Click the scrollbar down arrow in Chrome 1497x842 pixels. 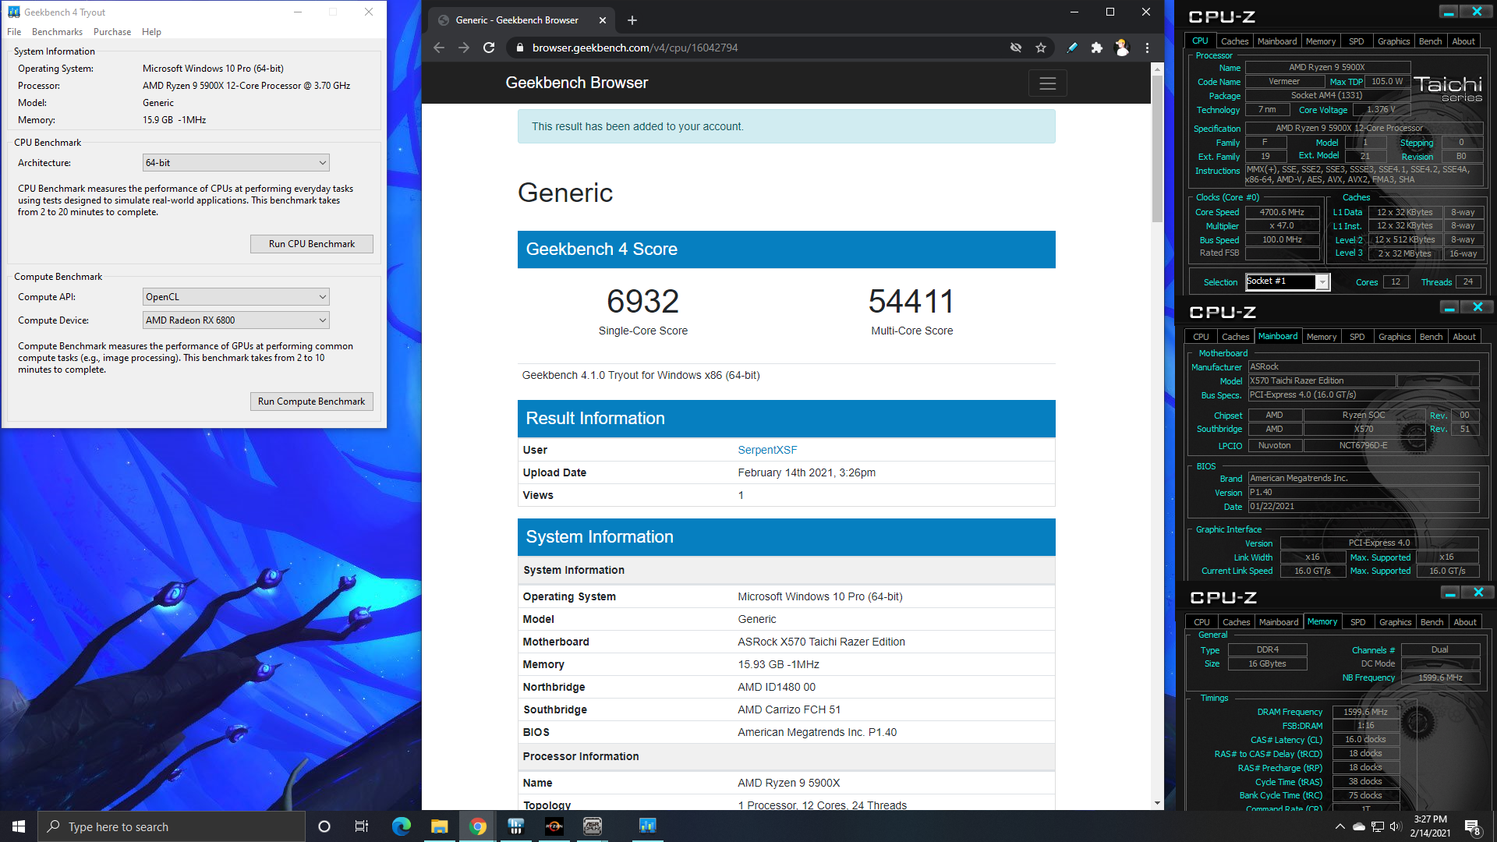1157,803
